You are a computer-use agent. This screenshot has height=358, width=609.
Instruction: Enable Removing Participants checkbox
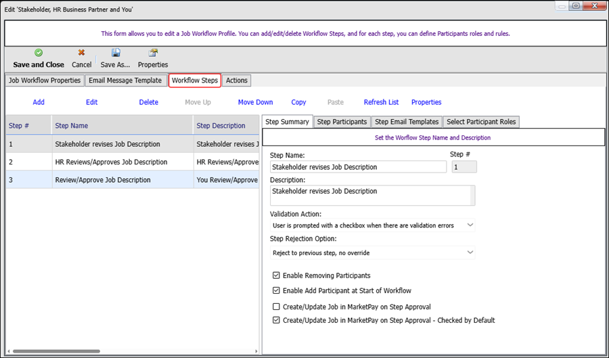[276, 275]
